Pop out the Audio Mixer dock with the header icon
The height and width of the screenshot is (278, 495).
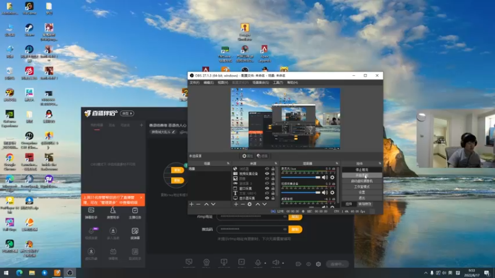point(337,163)
